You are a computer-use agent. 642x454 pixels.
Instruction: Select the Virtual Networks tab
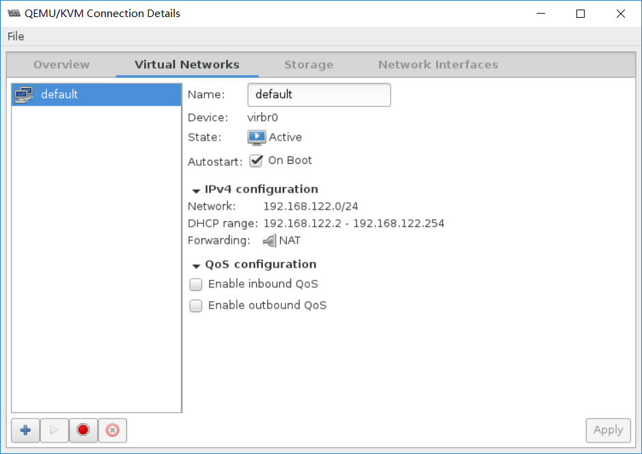coord(187,65)
